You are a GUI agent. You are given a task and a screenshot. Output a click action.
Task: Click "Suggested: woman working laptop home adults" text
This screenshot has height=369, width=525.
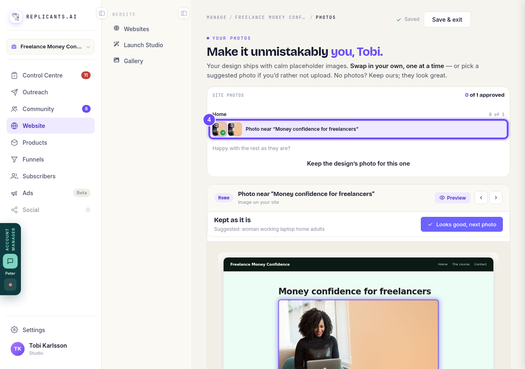(x=269, y=229)
